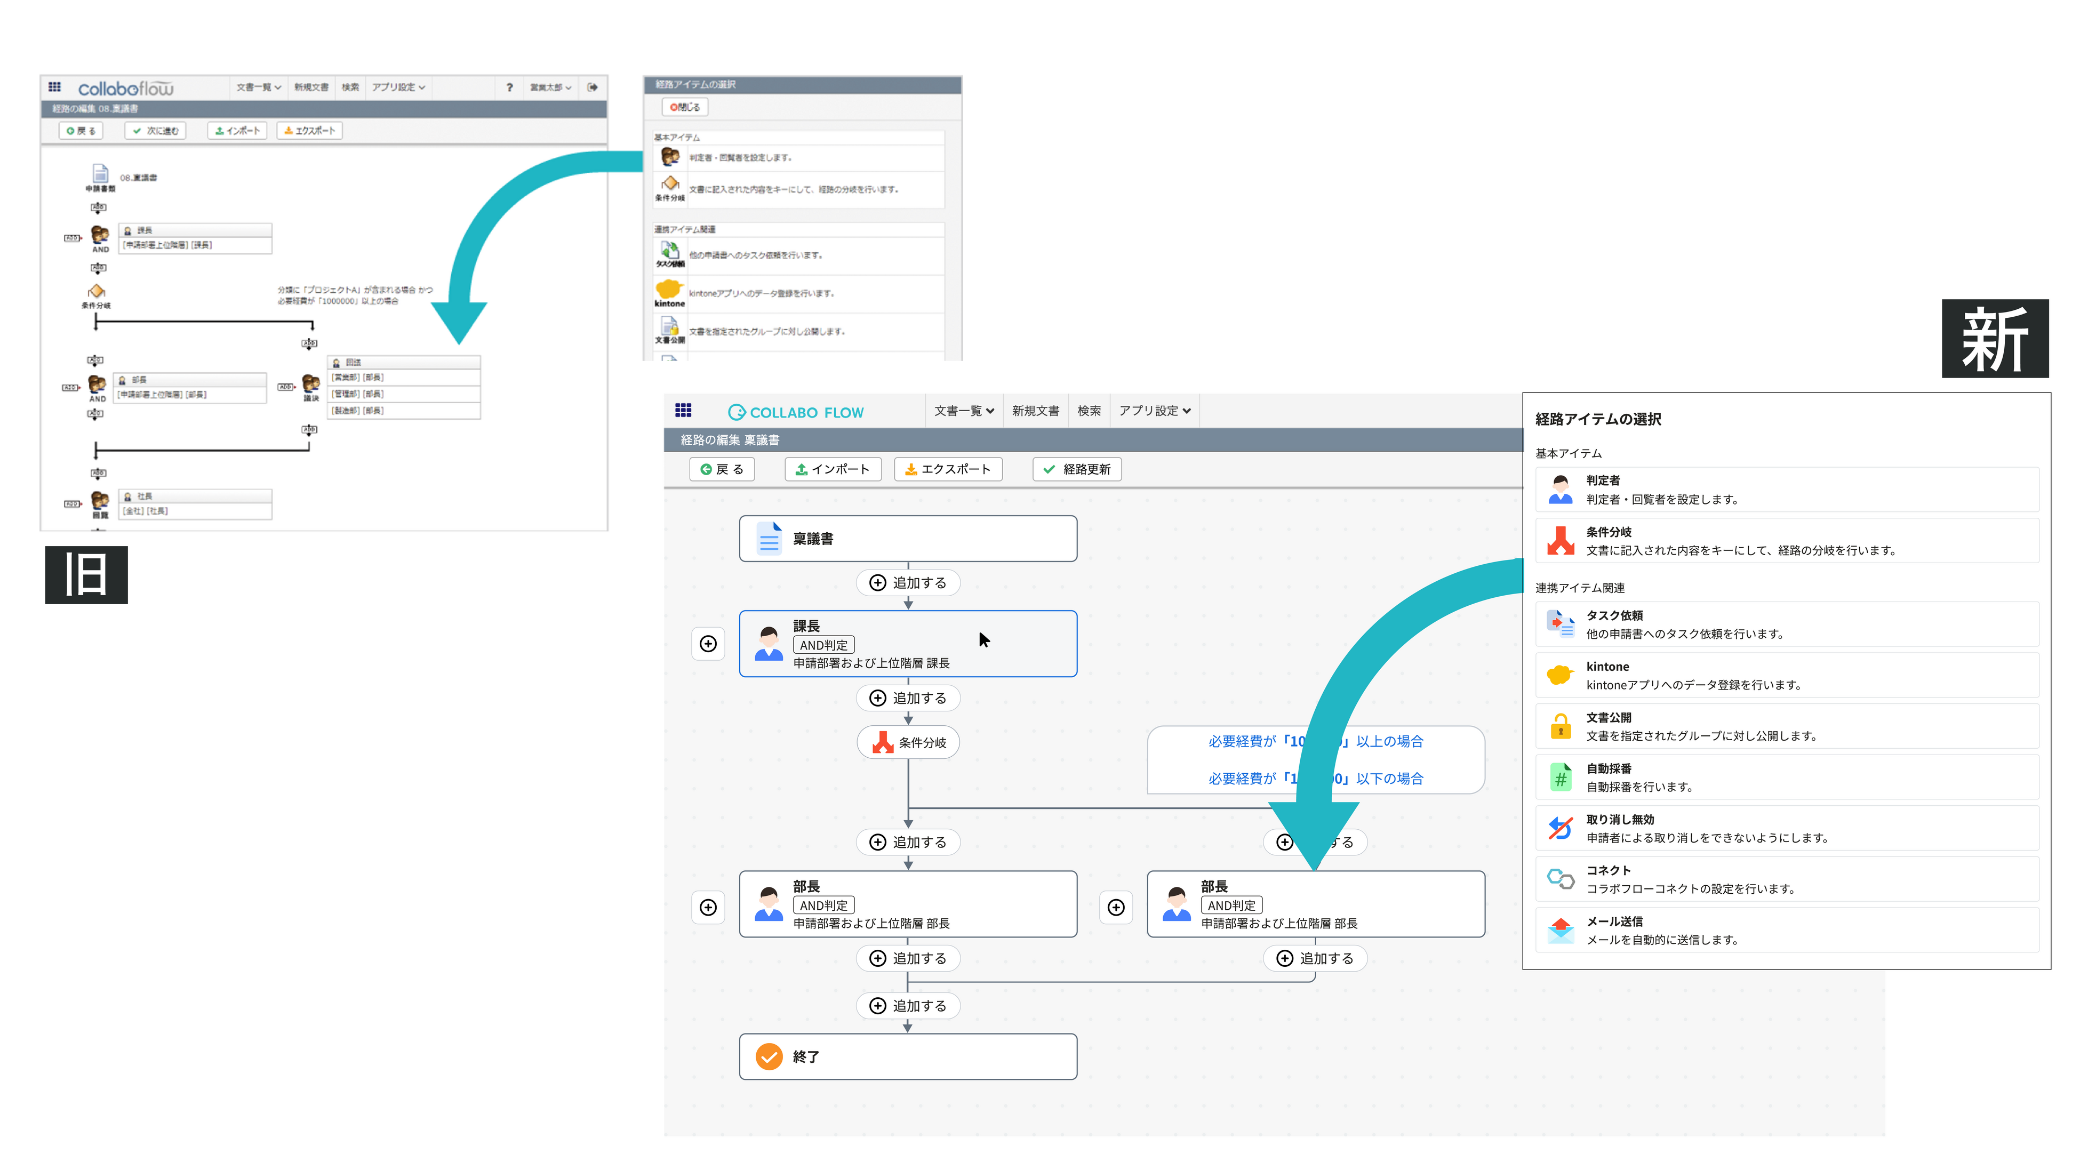Click the apps grid icon beside COLLABO FLOW
The width and height of the screenshot is (2080, 1170).
click(683, 410)
